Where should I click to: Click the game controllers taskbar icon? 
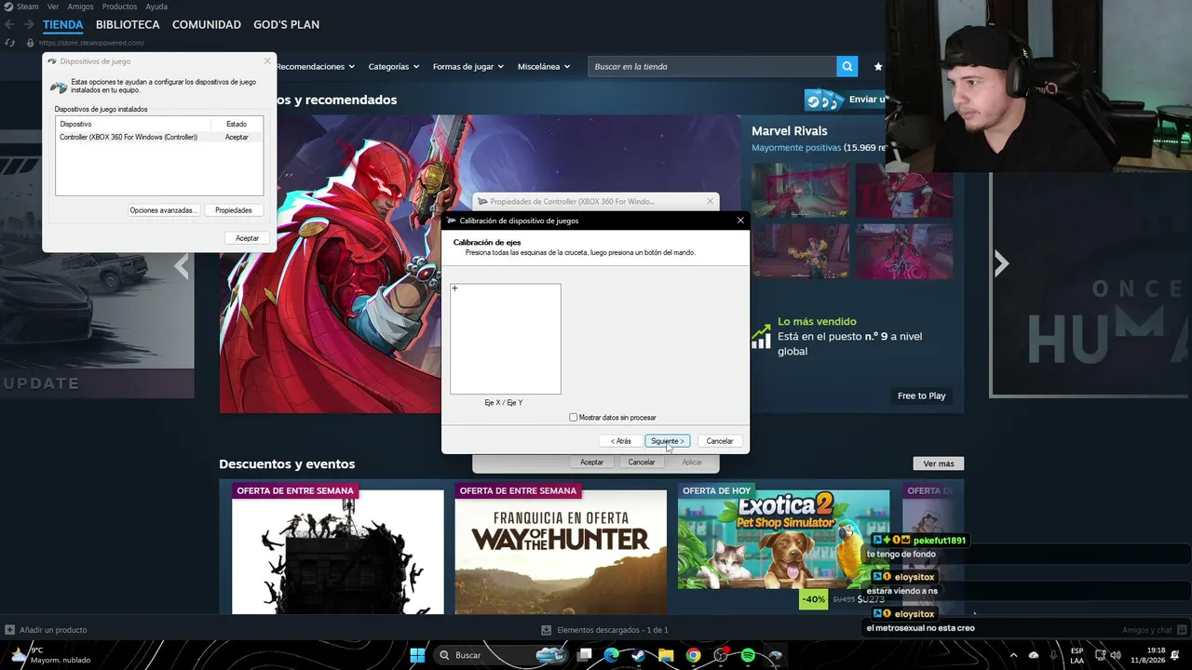tap(775, 655)
